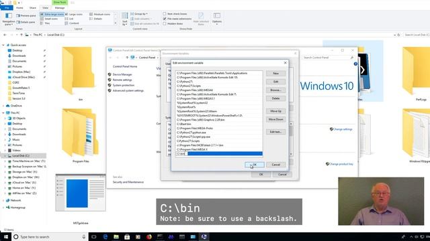Viewport: 430px width, 241px height.
Task: Collapse the Quick access tree node
Action: tap(3, 45)
